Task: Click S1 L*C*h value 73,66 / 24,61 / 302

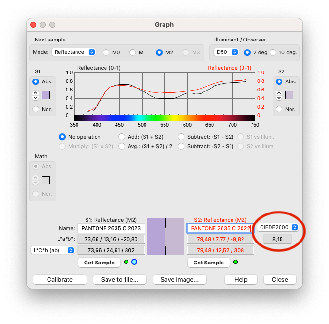Action: pyautogui.click(x=111, y=250)
